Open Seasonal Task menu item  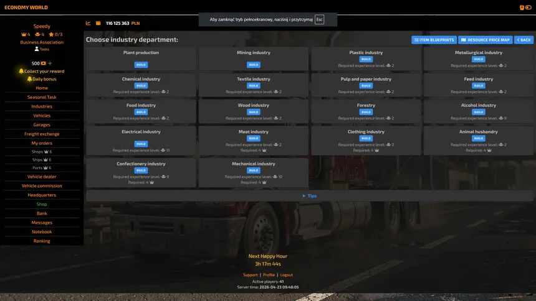coord(42,97)
